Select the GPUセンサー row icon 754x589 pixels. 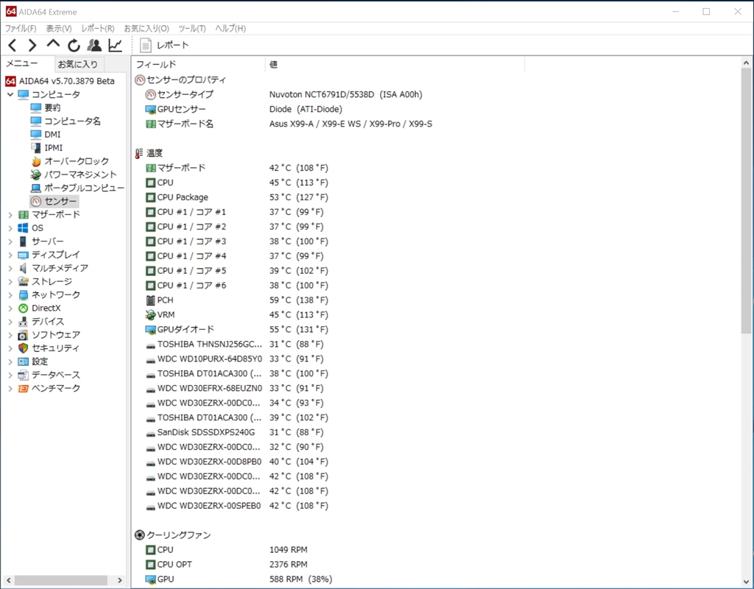coord(150,110)
